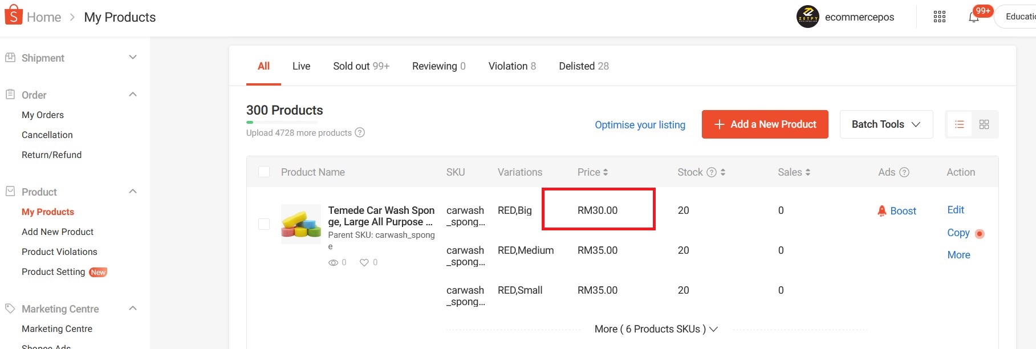The image size is (1036, 349).
Task: Expand More 6 Products SKUs
Action: click(x=656, y=329)
